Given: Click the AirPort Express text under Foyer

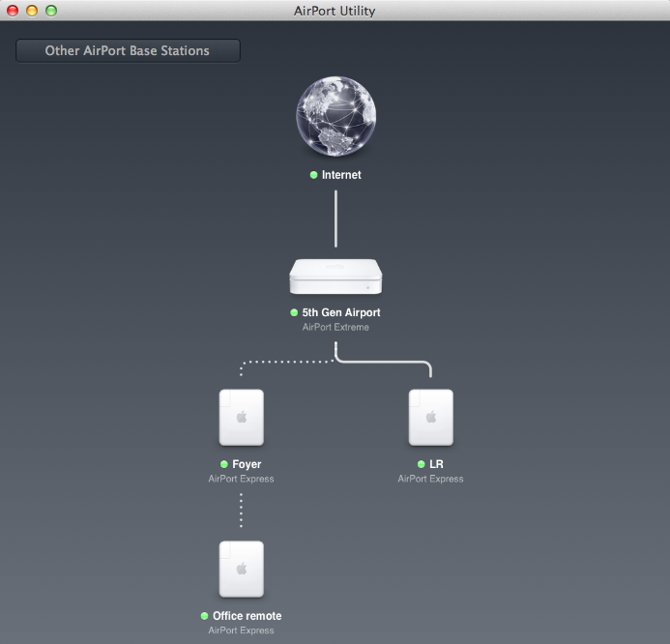Looking at the screenshot, I should [241, 479].
